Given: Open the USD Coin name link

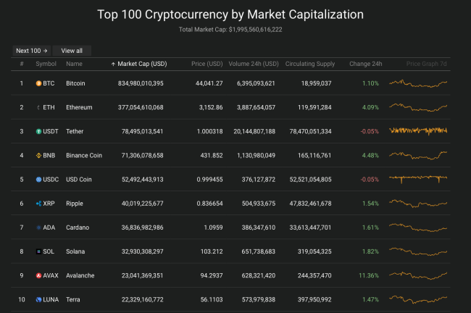Looking at the screenshot, I should tap(79, 180).
